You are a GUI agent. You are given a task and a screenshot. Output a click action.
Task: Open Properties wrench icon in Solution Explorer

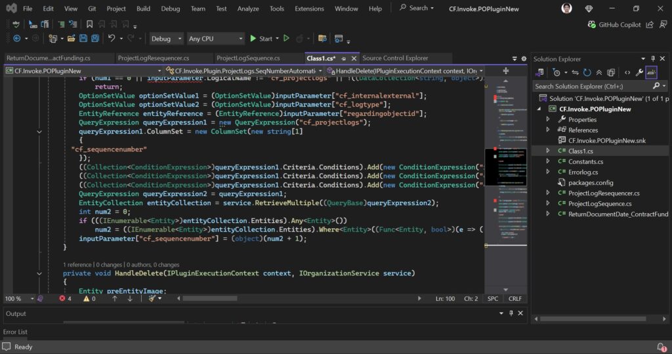click(x=639, y=72)
